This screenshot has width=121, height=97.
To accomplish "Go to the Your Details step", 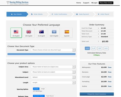I will pyautogui.click(x=17, y=14).
